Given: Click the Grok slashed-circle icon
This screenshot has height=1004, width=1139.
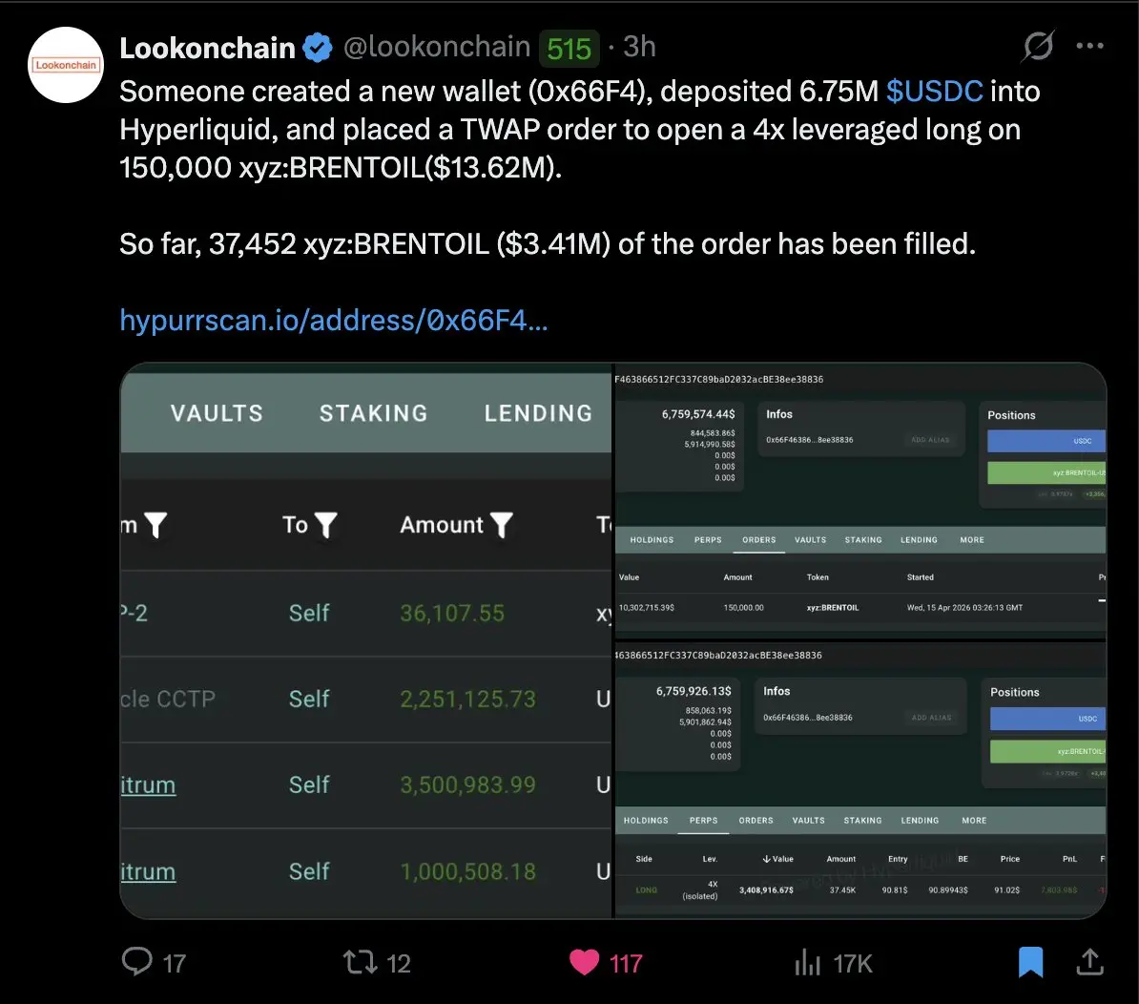Looking at the screenshot, I should click(1038, 46).
